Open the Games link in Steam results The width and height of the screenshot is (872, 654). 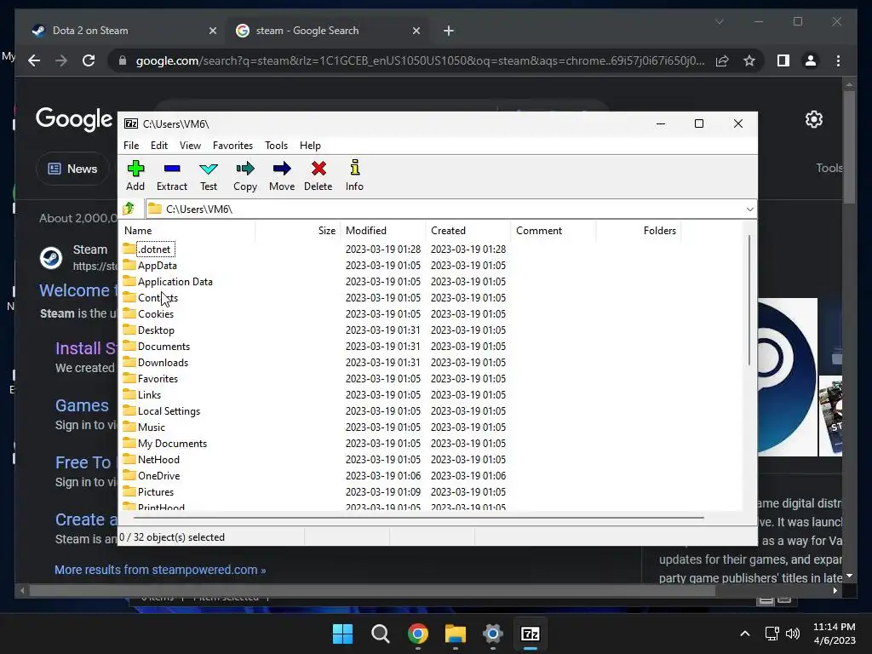click(82, 405)
